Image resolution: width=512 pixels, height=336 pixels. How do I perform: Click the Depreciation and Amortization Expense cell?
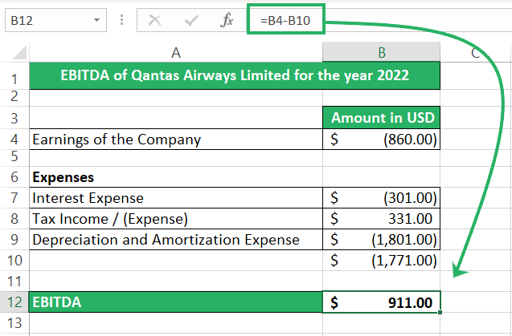[175, 240]
